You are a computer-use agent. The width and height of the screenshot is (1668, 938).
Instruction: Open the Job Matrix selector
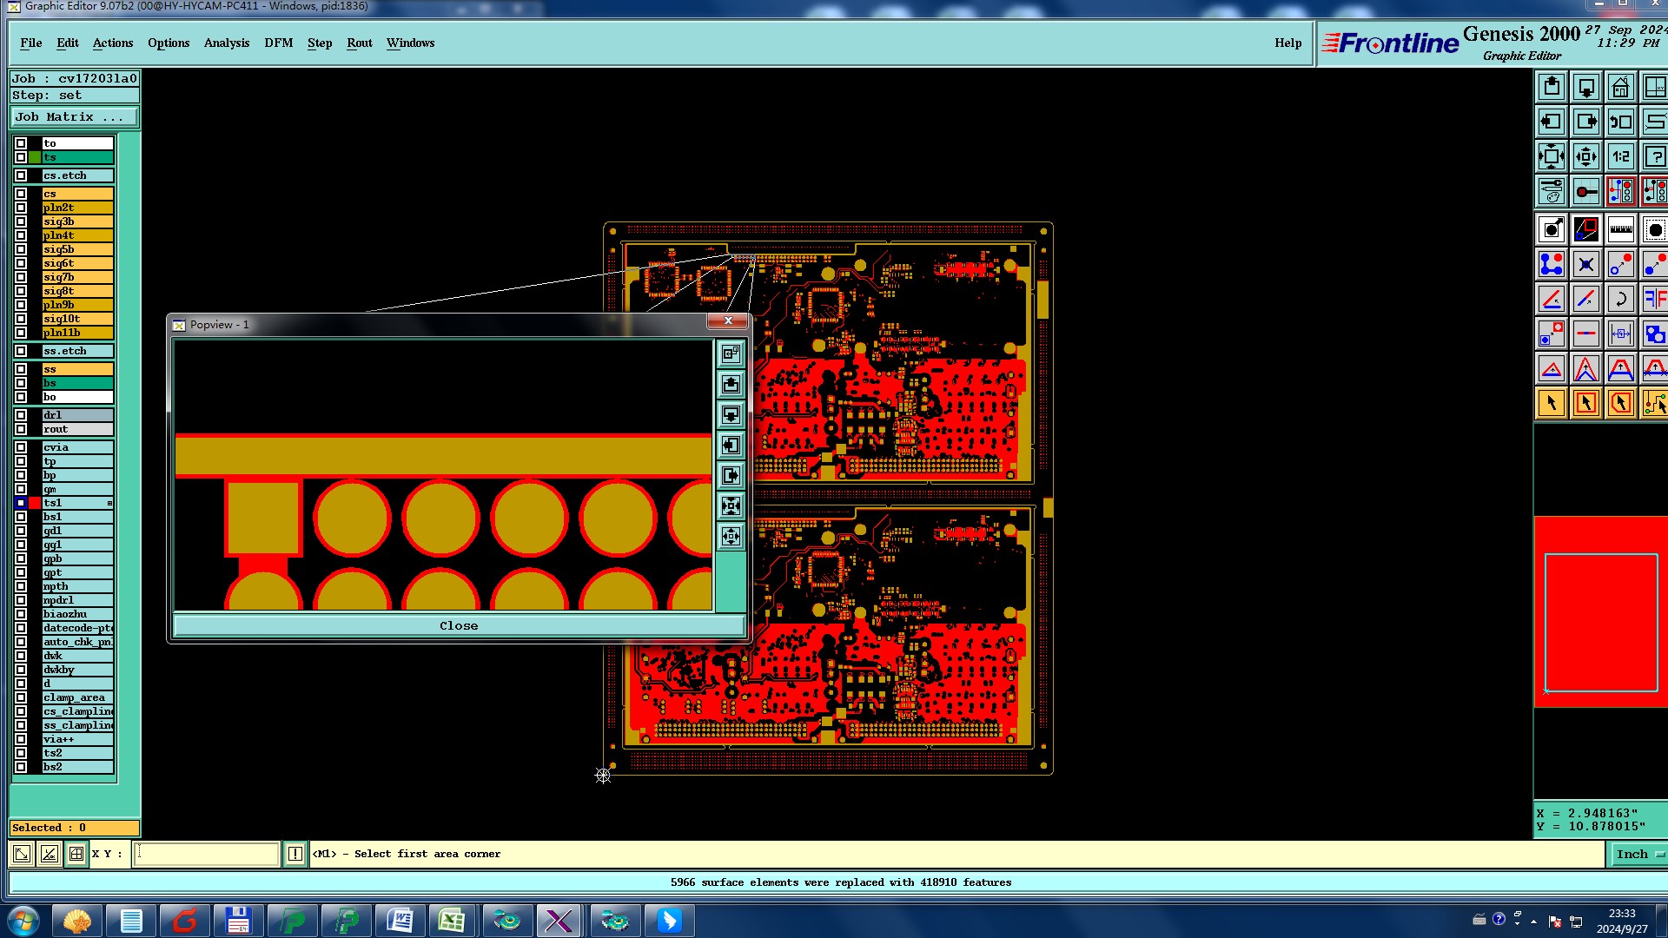click(74, 117)
